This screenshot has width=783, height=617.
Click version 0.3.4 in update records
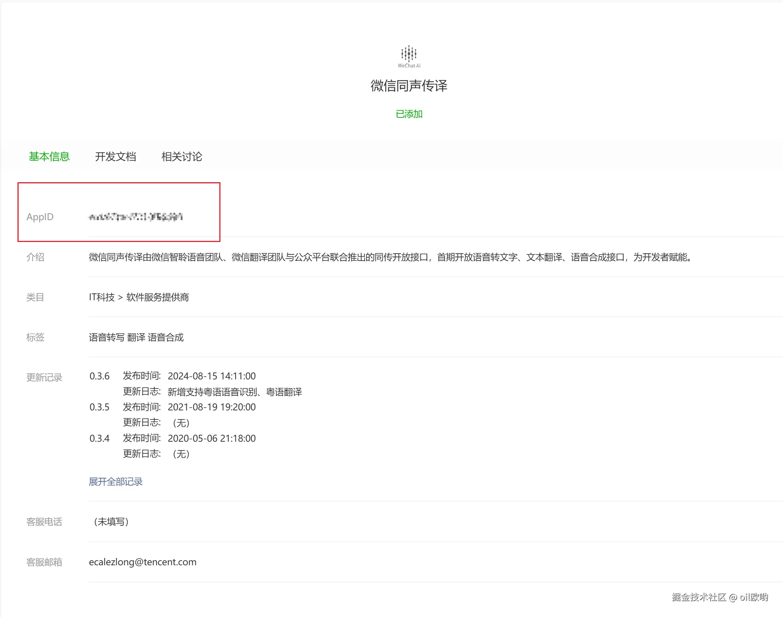[99, 438]
